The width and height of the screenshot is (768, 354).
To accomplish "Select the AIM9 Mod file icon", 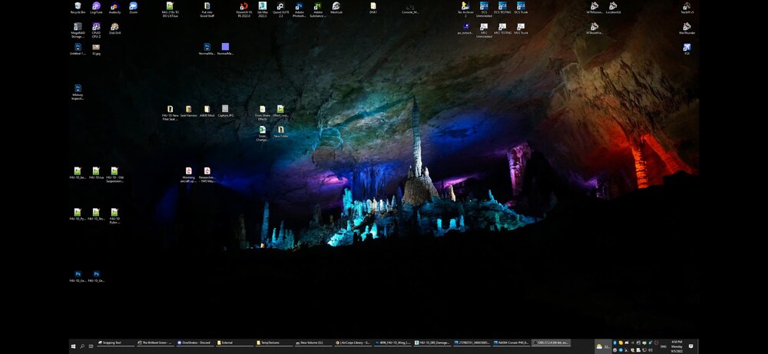I will (x=207, y=111).
